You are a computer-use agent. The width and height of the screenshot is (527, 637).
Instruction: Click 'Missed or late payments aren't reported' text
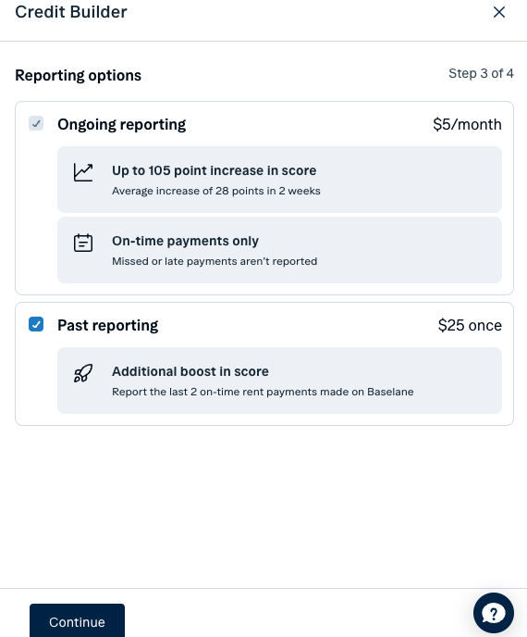pos(214,261)
